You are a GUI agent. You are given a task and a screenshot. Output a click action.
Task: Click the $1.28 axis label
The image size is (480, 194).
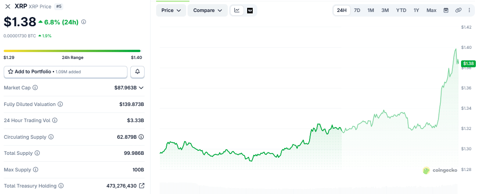click(466, 169)
